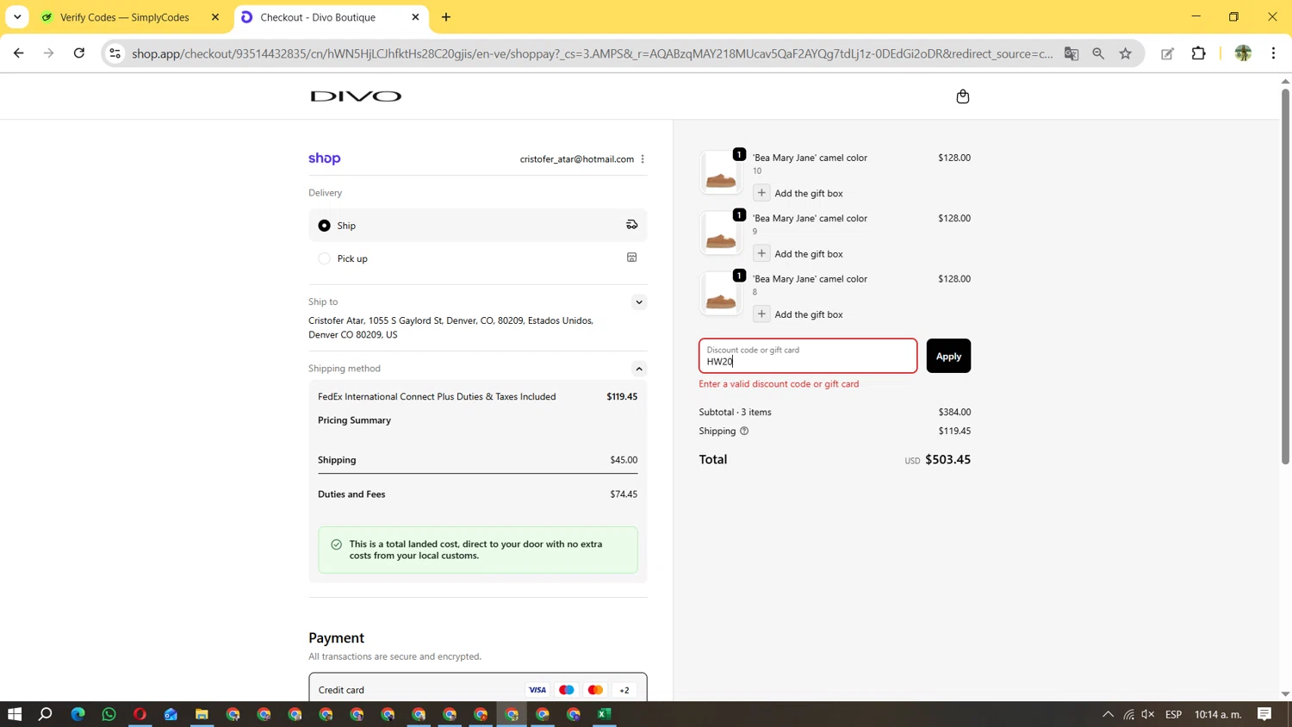The image size is (1292, 727).
Task: Click the network tray icon
Action: [x=1128, y=714]
